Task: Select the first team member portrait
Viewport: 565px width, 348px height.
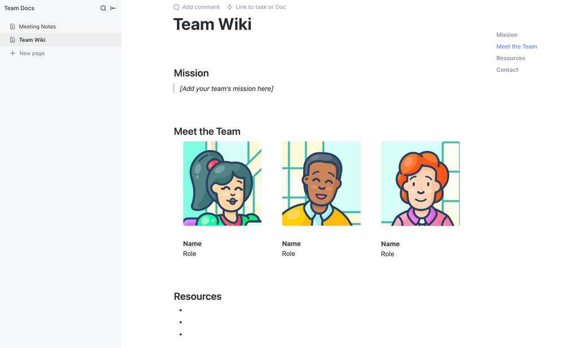Action: point(222,183)
